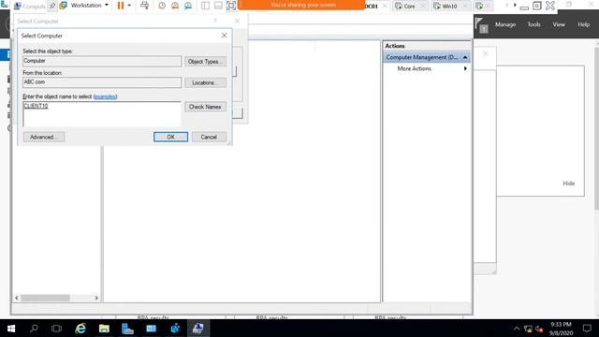Screen dimensions: 599x337
Task: Click the horizontal scrollbar thumb in the tree pane
Action: 46,298
